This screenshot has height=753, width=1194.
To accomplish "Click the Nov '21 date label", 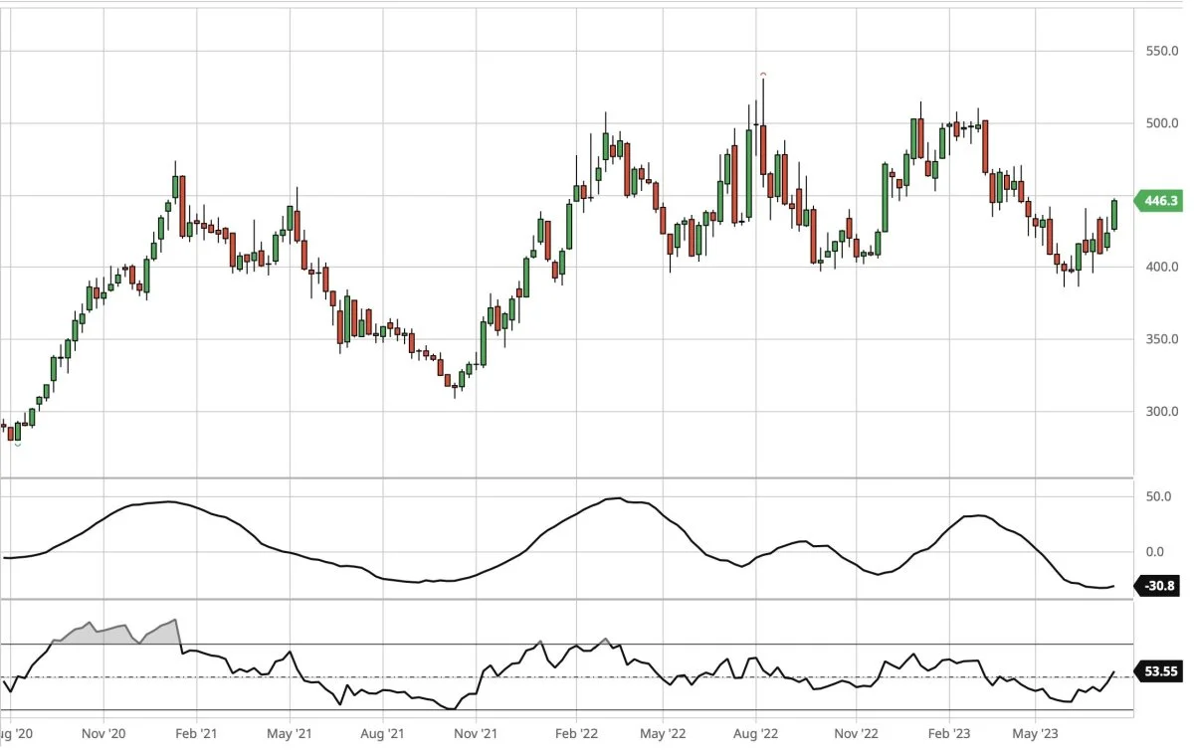I will coord(476,734).
